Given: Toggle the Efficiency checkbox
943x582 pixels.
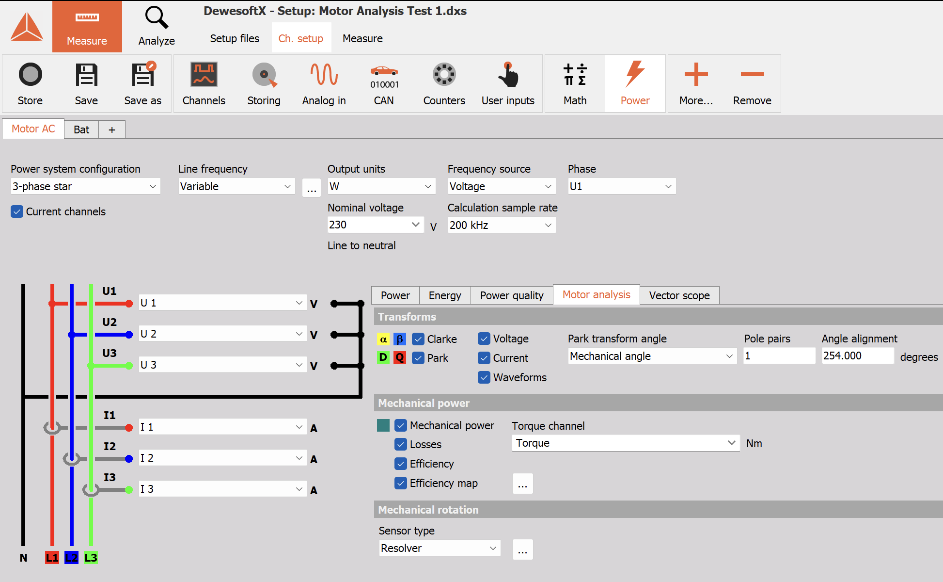Looking at the screenshot, I should (x=401, y=464).
